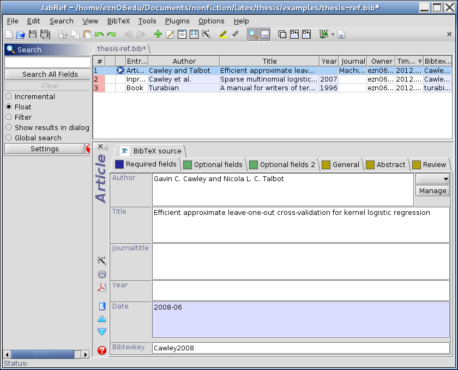
Task: Click the Manage button
Action: [432, 190]
